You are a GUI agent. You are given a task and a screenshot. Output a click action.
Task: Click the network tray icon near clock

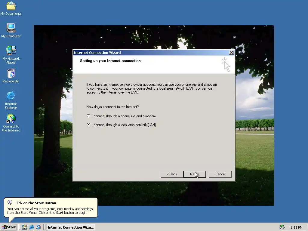pyautogui.click(x=282, y=227)
